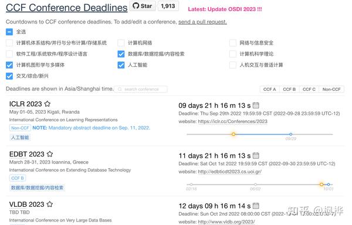Click 'March 28-31, 2023 Ioannina, Greece' text
The image size is (352, 225).
click(x=49, y=162)
